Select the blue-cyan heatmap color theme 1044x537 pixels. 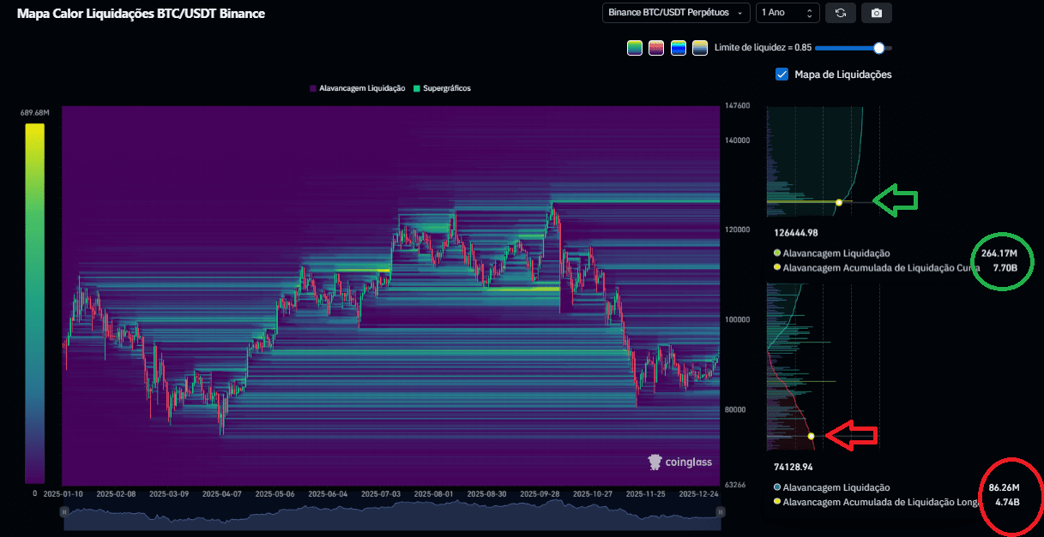679,48
